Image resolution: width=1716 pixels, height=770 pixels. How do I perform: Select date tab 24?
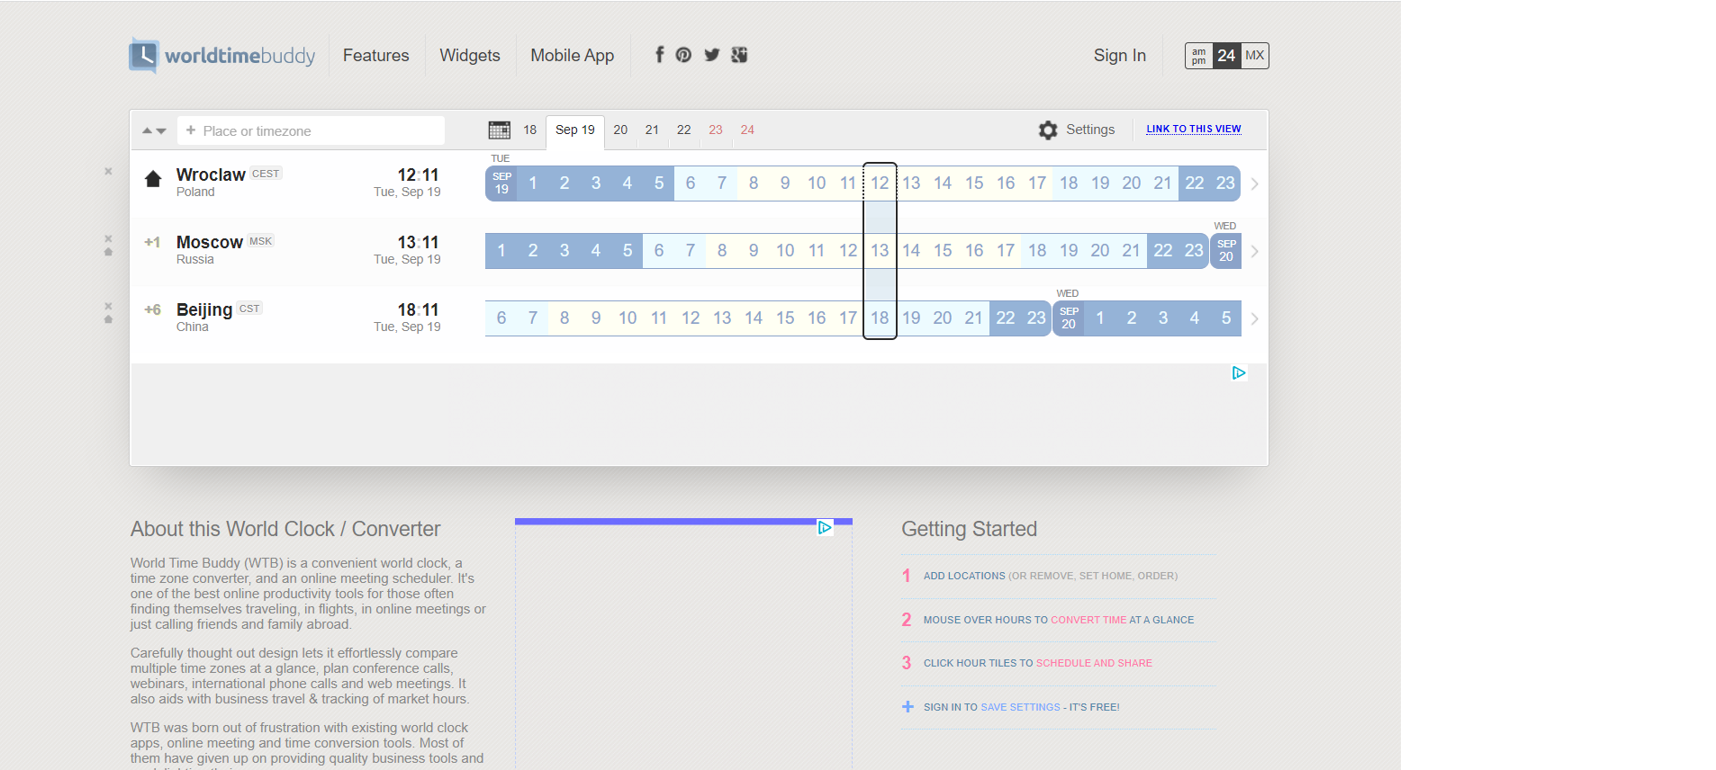click(747, 130)
